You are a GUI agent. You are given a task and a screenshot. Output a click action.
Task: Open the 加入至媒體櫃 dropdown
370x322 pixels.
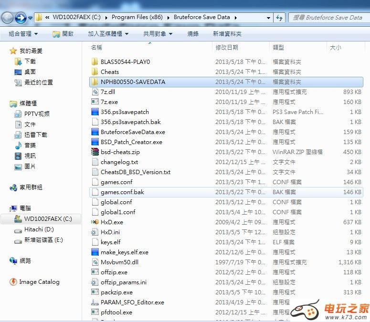pos(108,34)
